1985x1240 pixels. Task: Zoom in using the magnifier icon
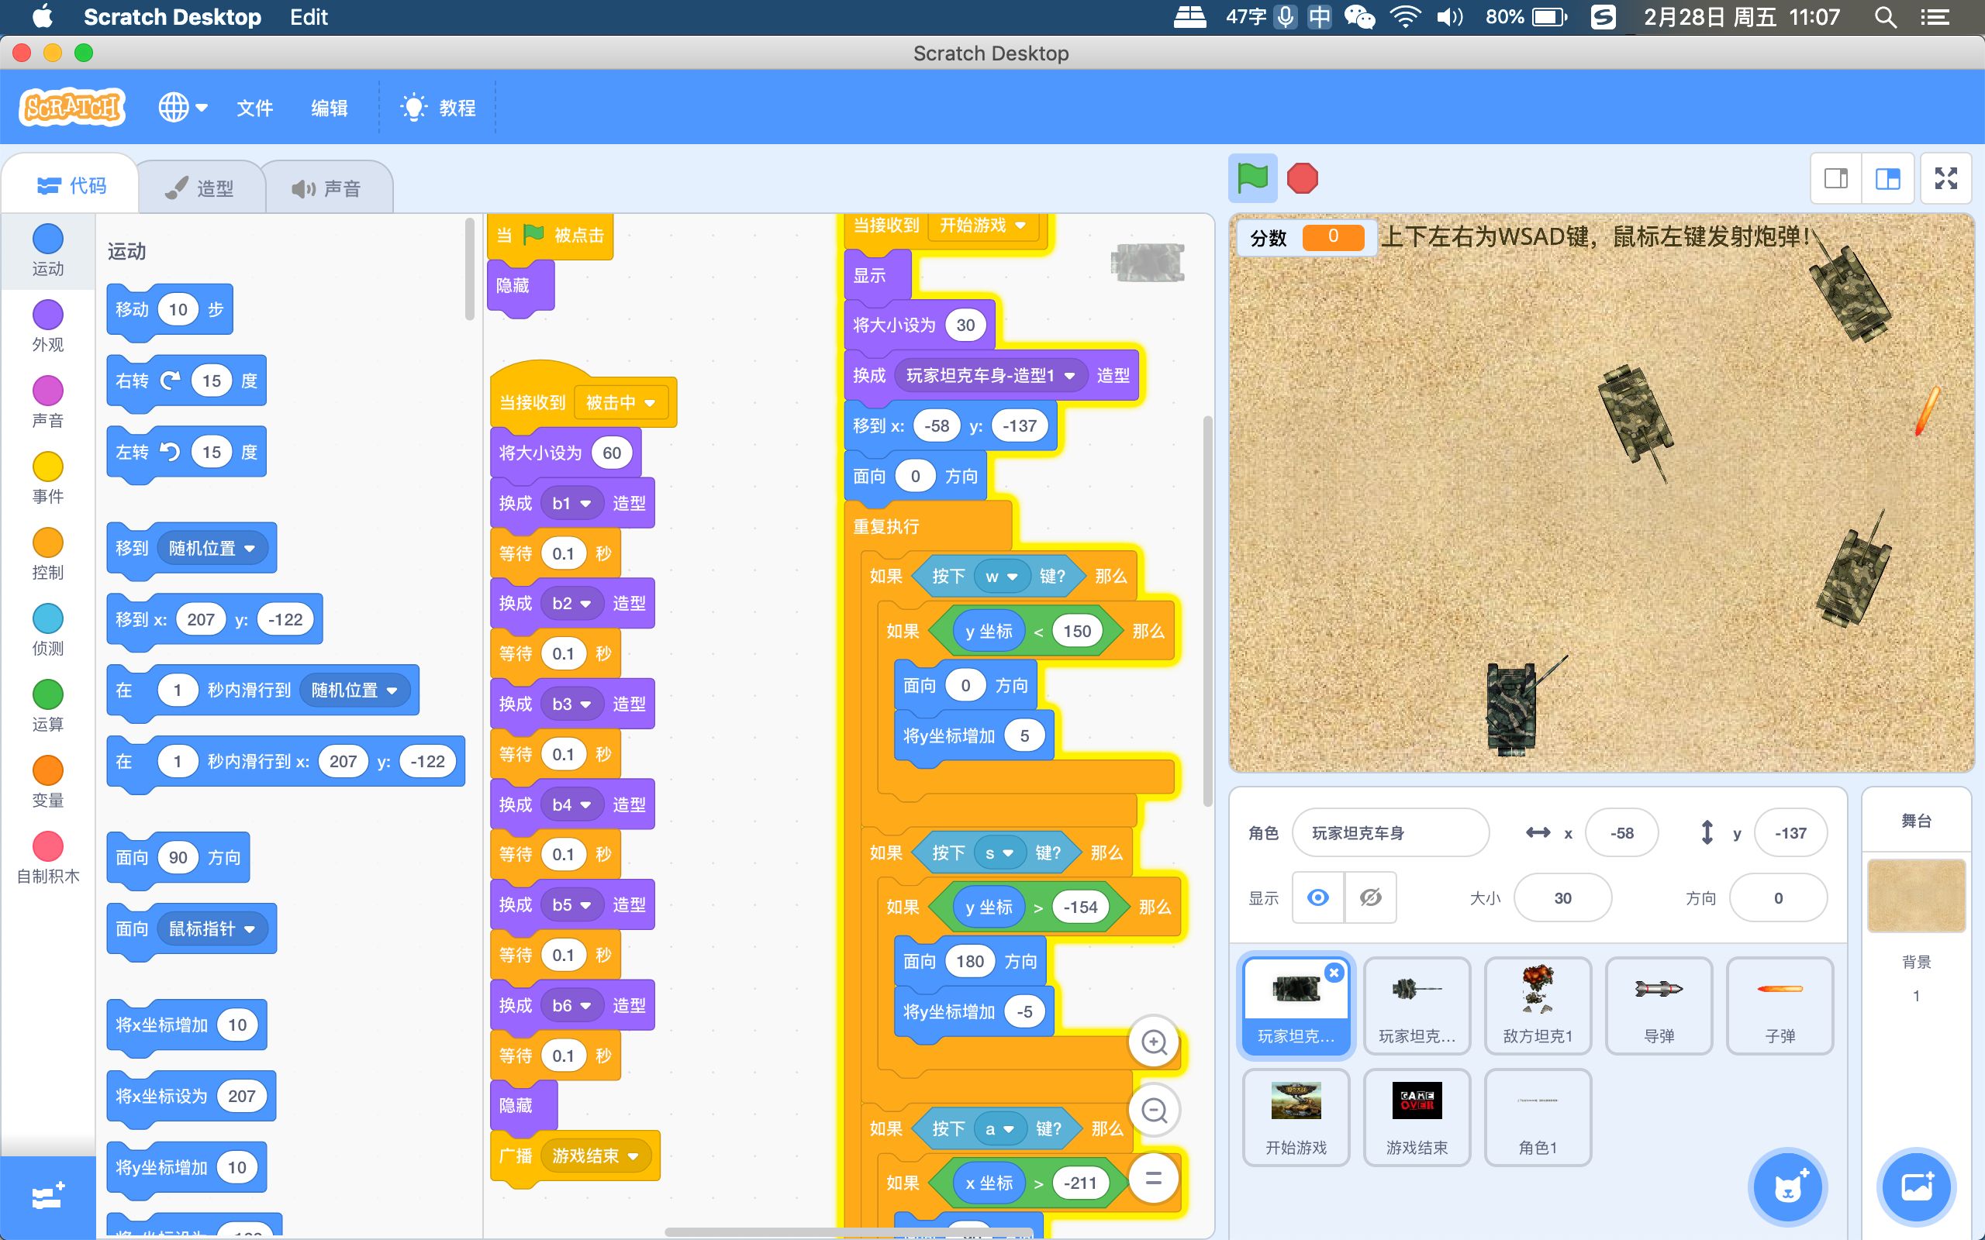(x=1156, y=1042)
